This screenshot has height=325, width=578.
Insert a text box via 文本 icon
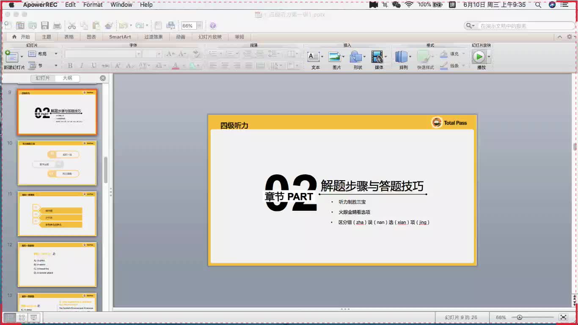[314, 57]
